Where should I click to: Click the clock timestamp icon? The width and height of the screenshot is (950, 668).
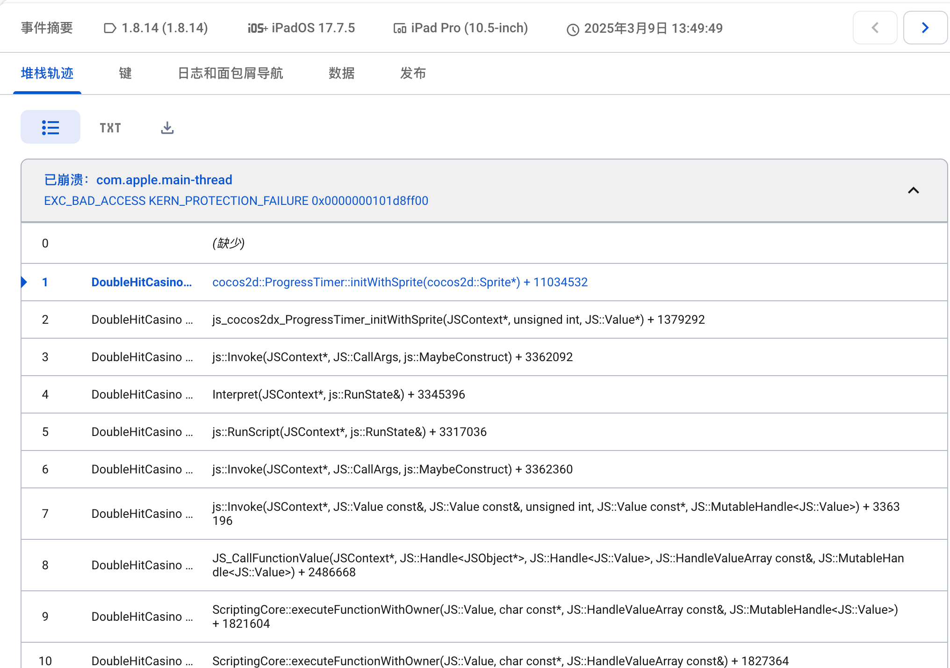coord(573,29)
